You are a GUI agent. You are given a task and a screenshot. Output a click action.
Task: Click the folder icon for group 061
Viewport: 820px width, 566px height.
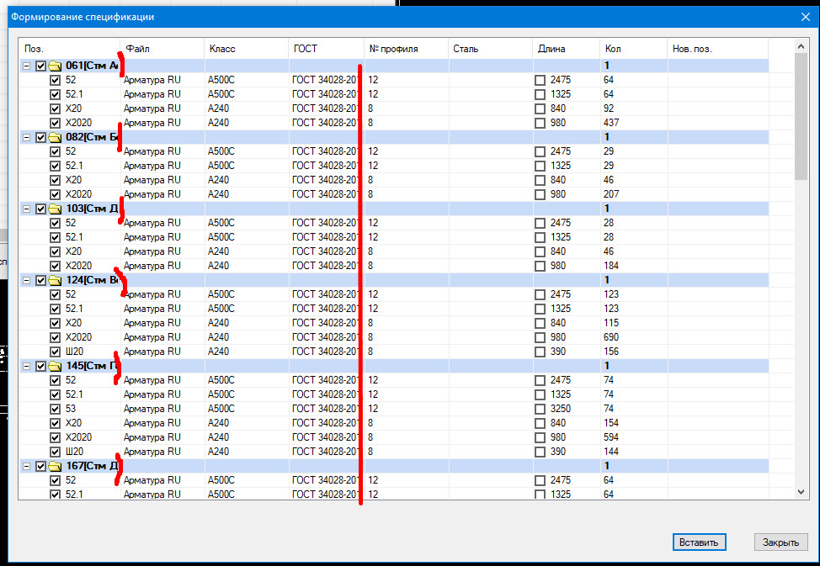click(56, 66)
